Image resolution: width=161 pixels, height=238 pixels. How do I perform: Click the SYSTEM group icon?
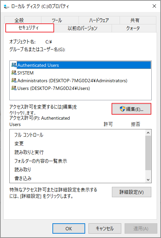[x=14, y=73]
